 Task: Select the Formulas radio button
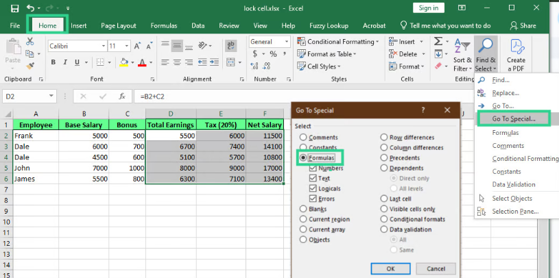point(303,157)
